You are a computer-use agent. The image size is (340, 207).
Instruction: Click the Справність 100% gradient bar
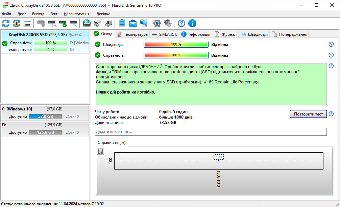[x=176, y=55]
